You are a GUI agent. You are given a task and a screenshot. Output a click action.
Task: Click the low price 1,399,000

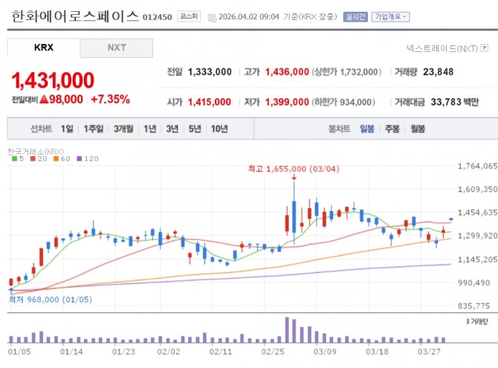pyautogui.click(x=287, y=102)
